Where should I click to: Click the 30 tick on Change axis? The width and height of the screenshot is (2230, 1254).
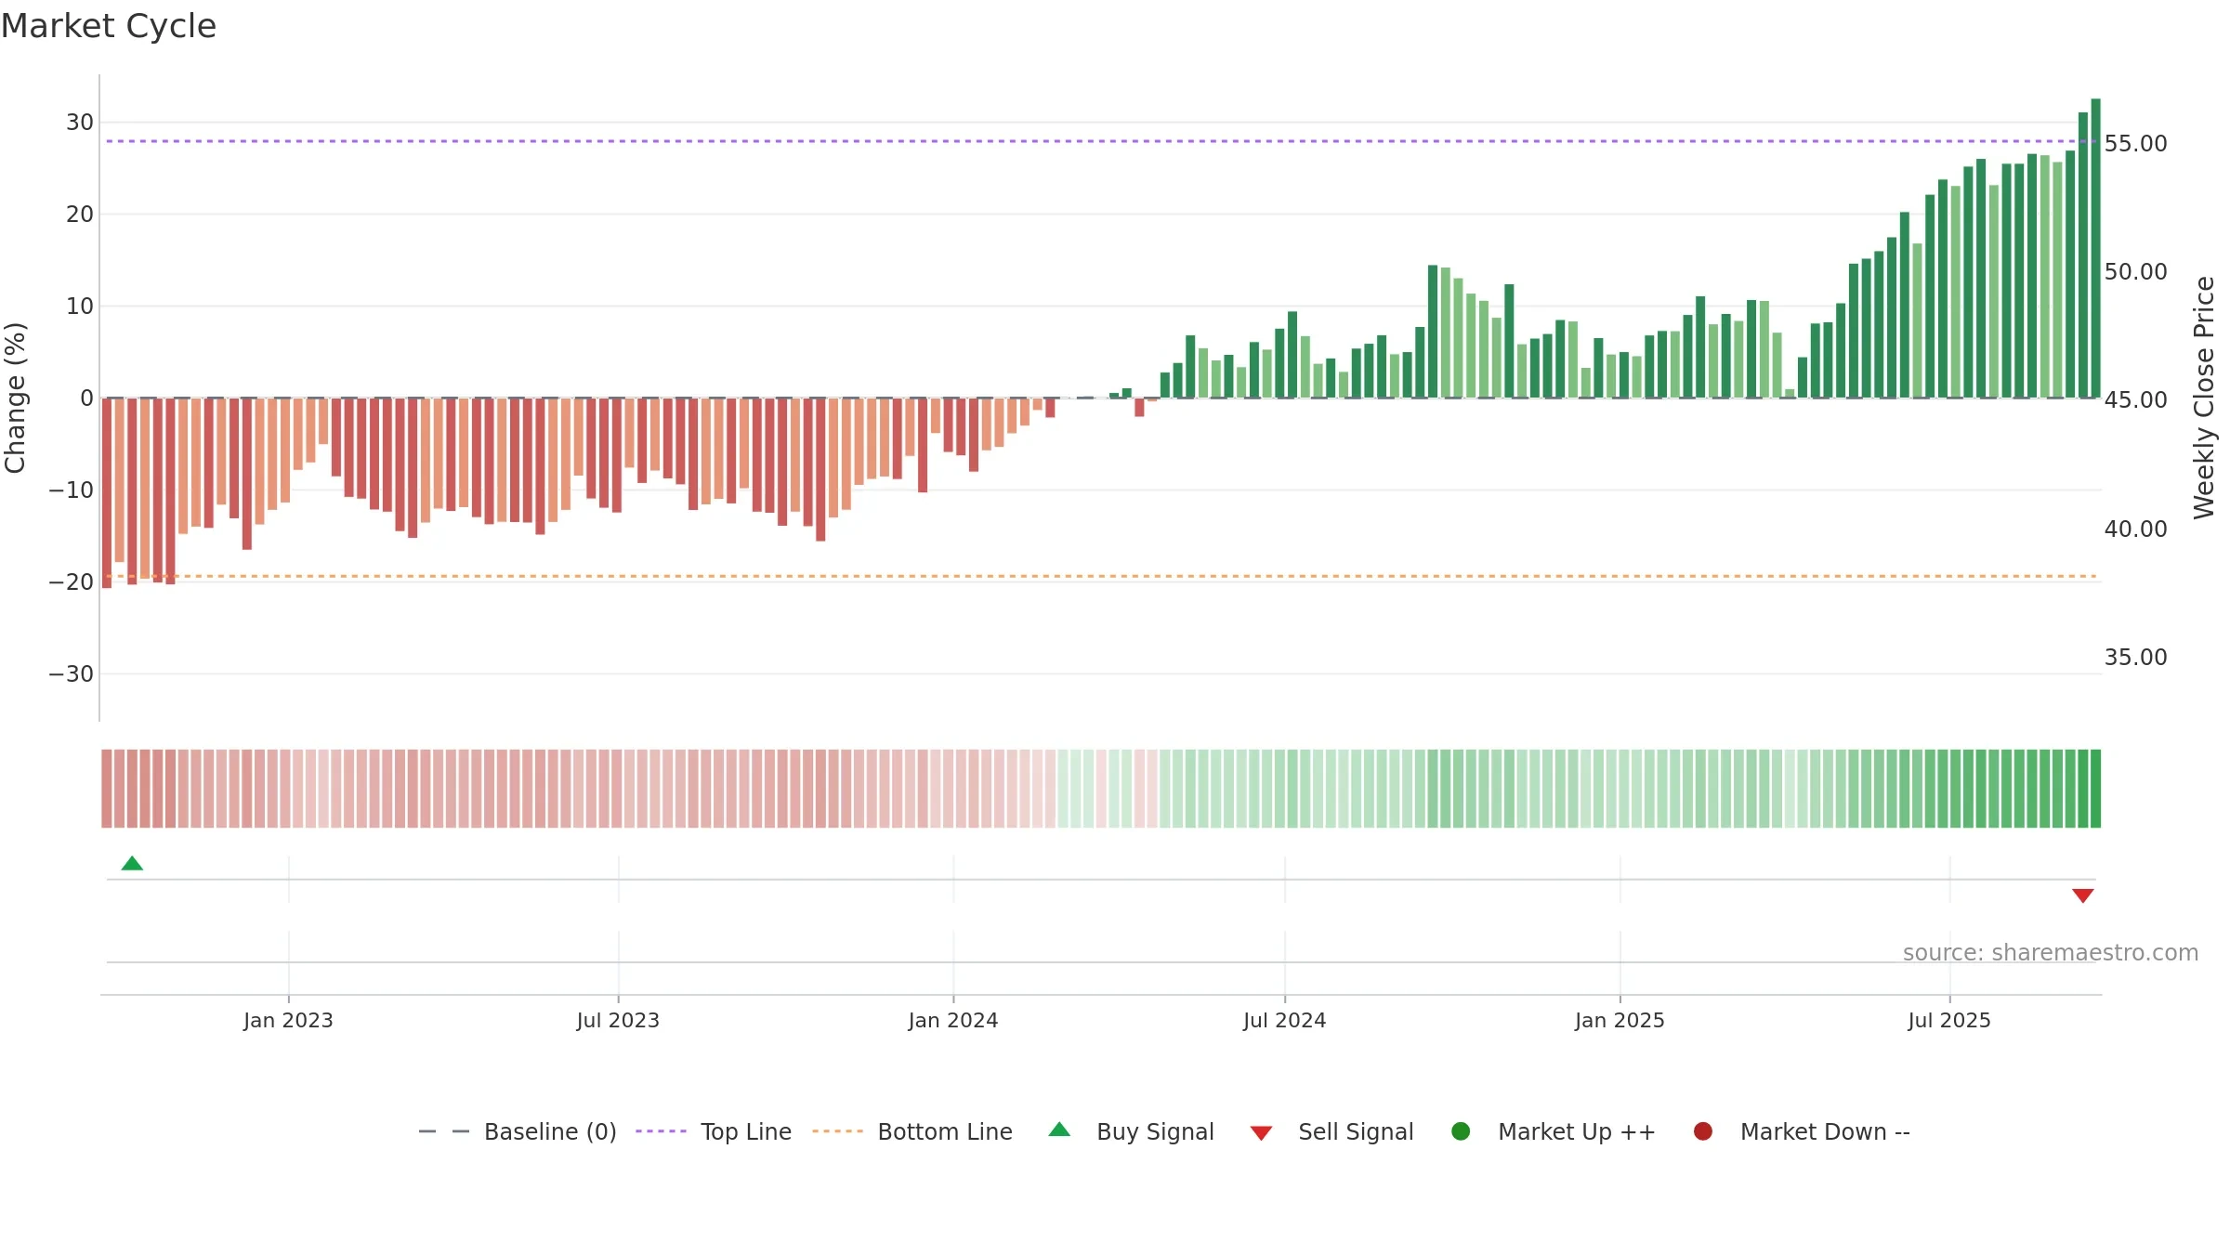(80, 123)
